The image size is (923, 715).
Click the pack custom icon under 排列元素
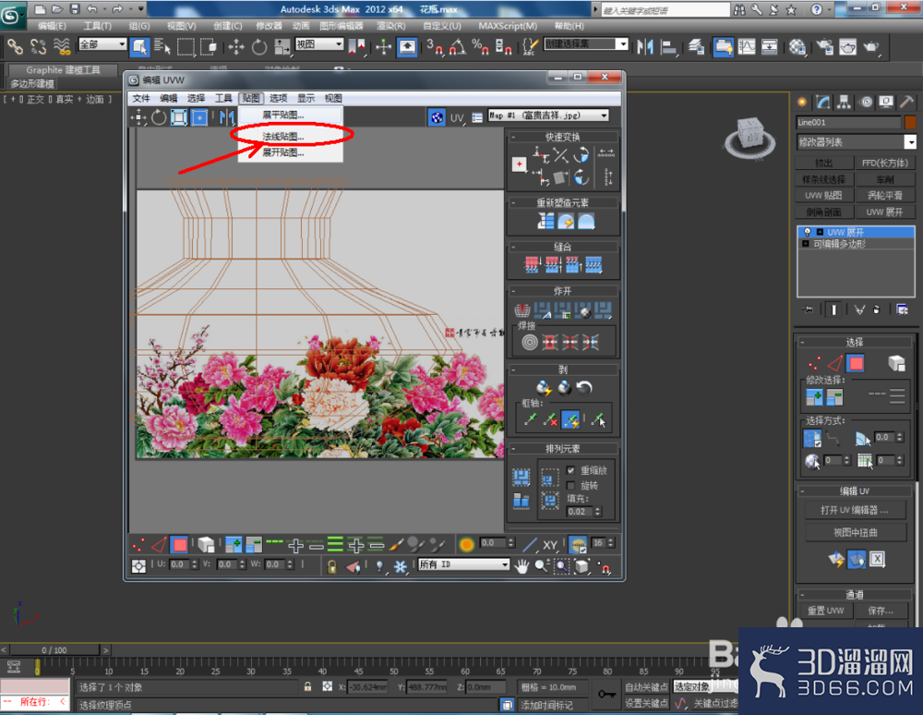pyautogui.click(x=521, y=477)
